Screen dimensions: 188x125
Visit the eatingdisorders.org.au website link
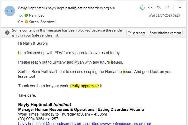121,123
